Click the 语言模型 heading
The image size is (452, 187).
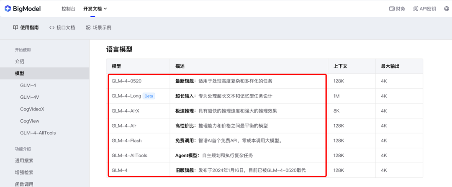119,49
